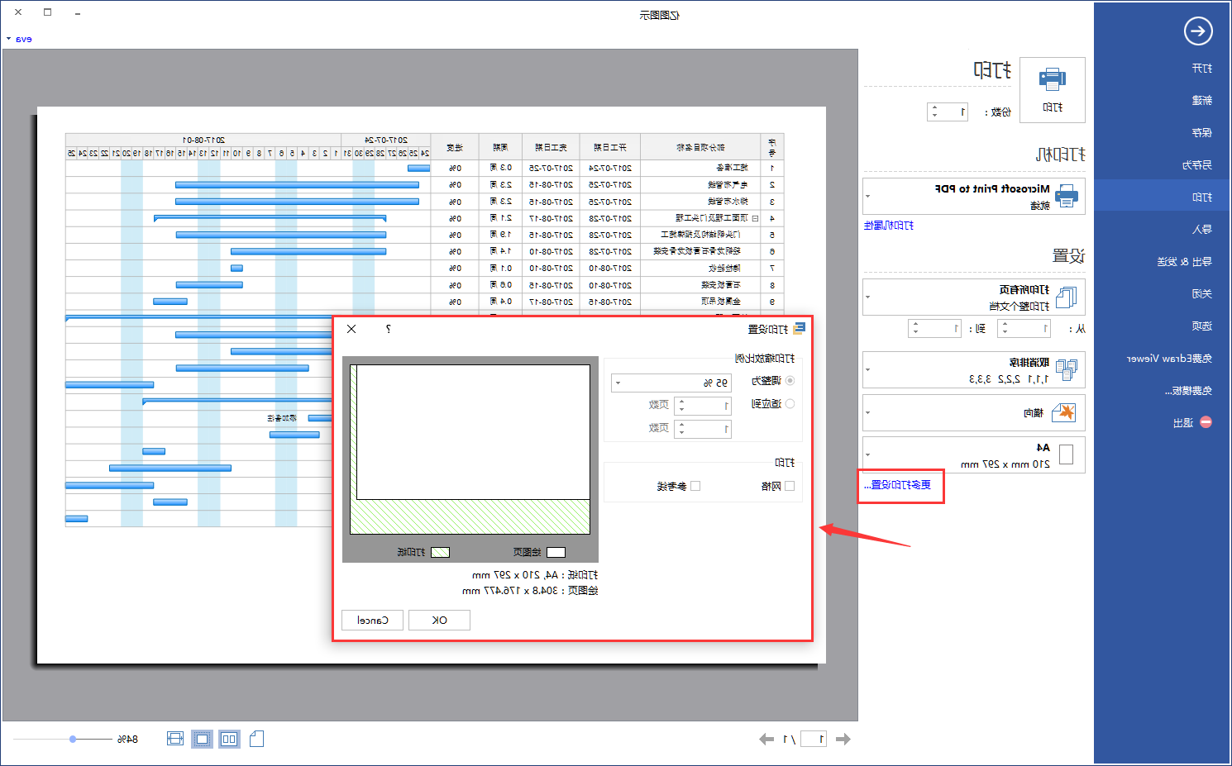
Task: Click the right-pointing page navigation arrow
Action: (843, 739)
